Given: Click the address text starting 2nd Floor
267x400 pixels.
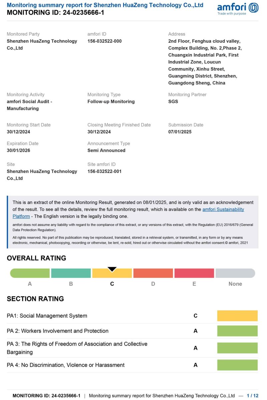Looking at the screenshot, I should point(205,62).
